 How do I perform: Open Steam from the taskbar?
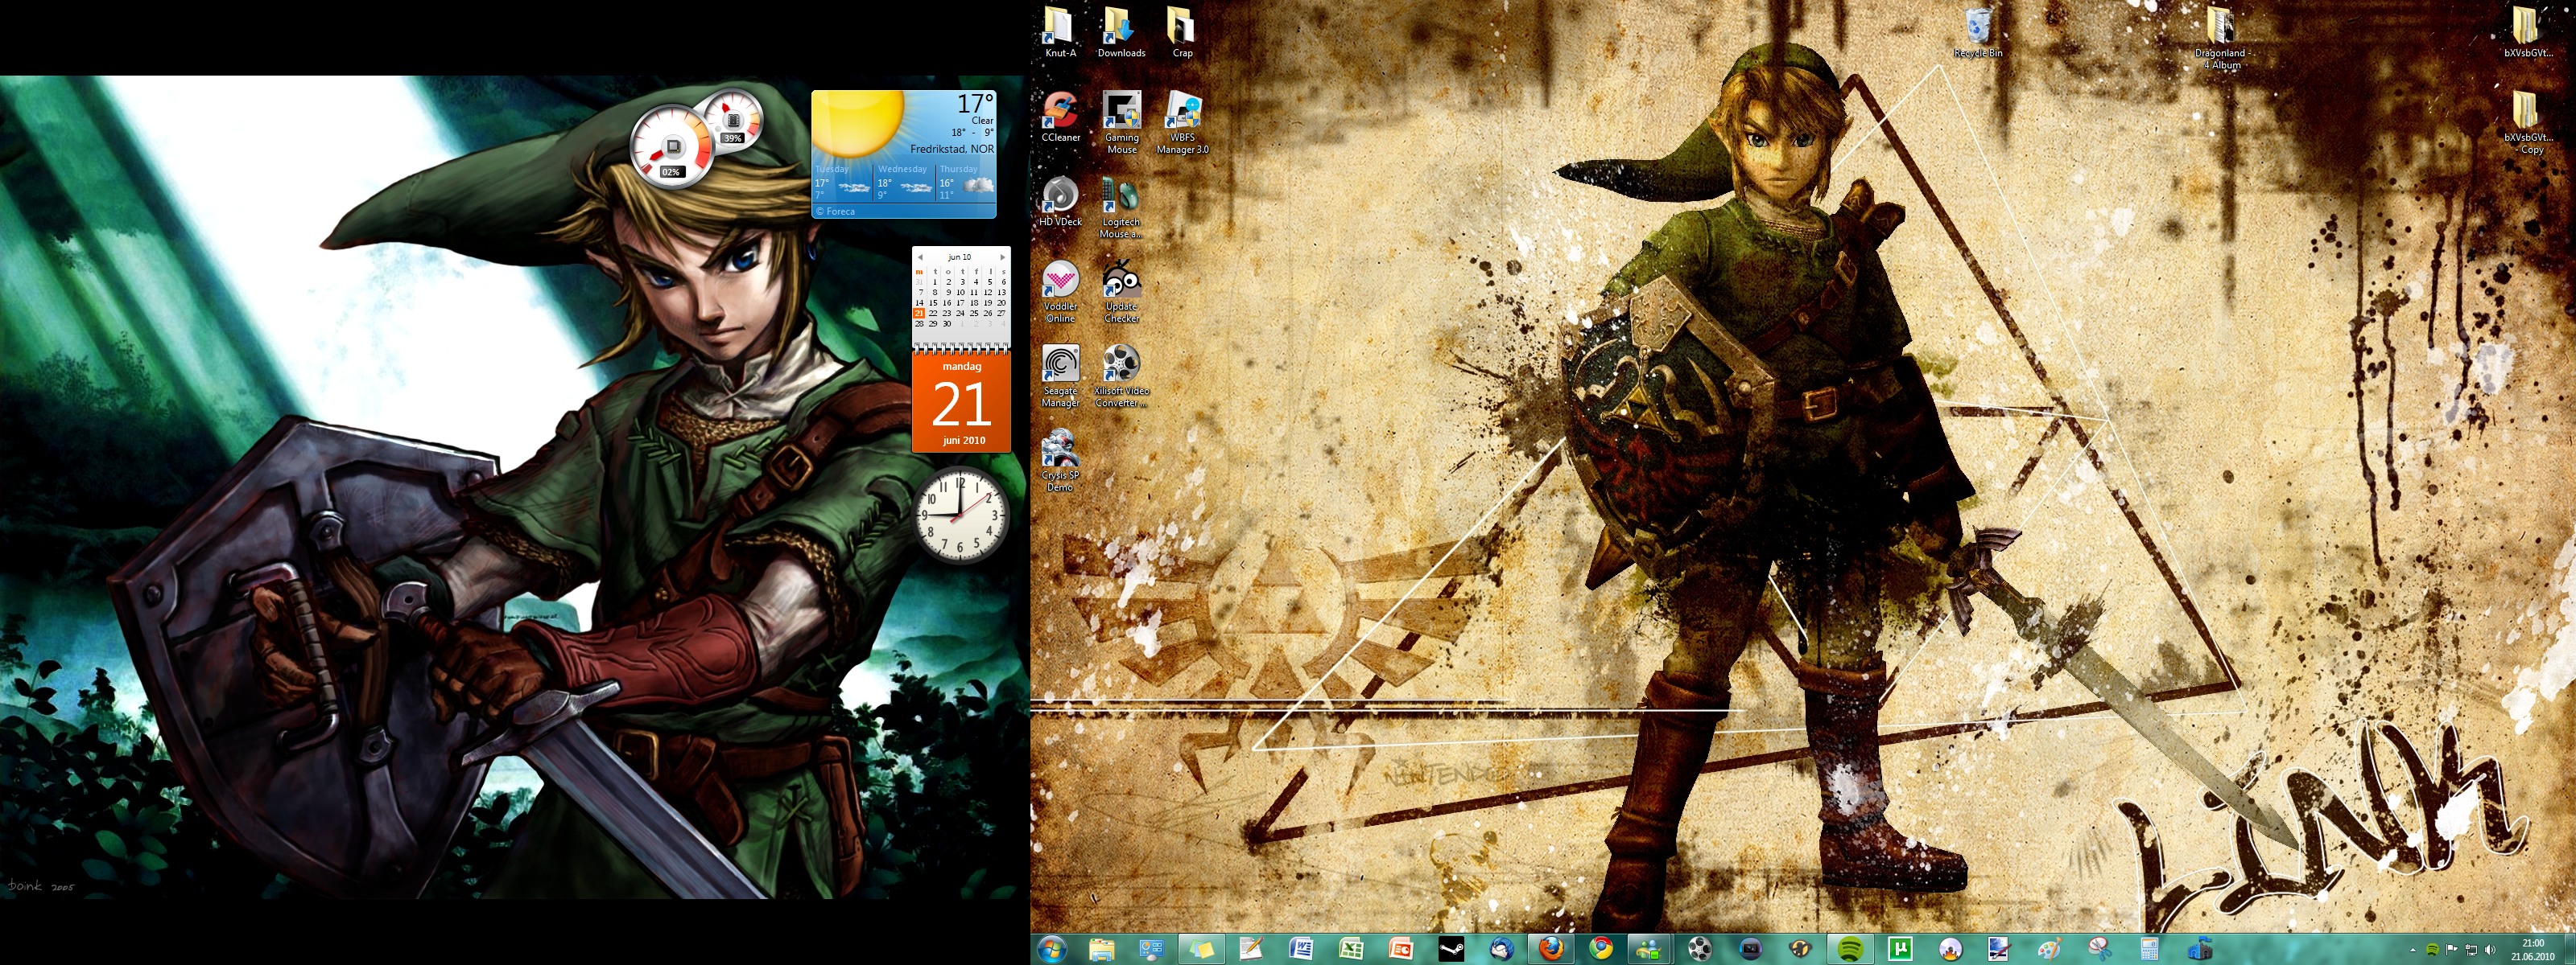click(x=1451, y=948)
